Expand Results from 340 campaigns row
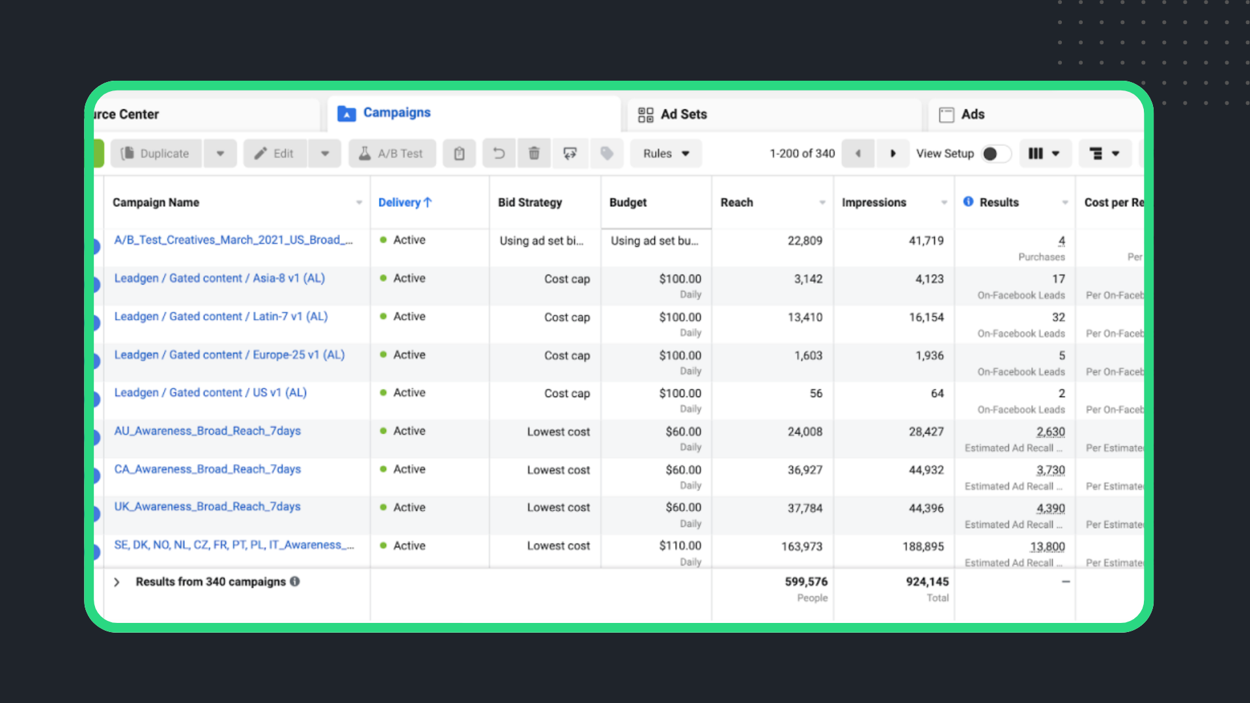Image resolution: width=1250 pixels, height=703 pixels. 117,582
